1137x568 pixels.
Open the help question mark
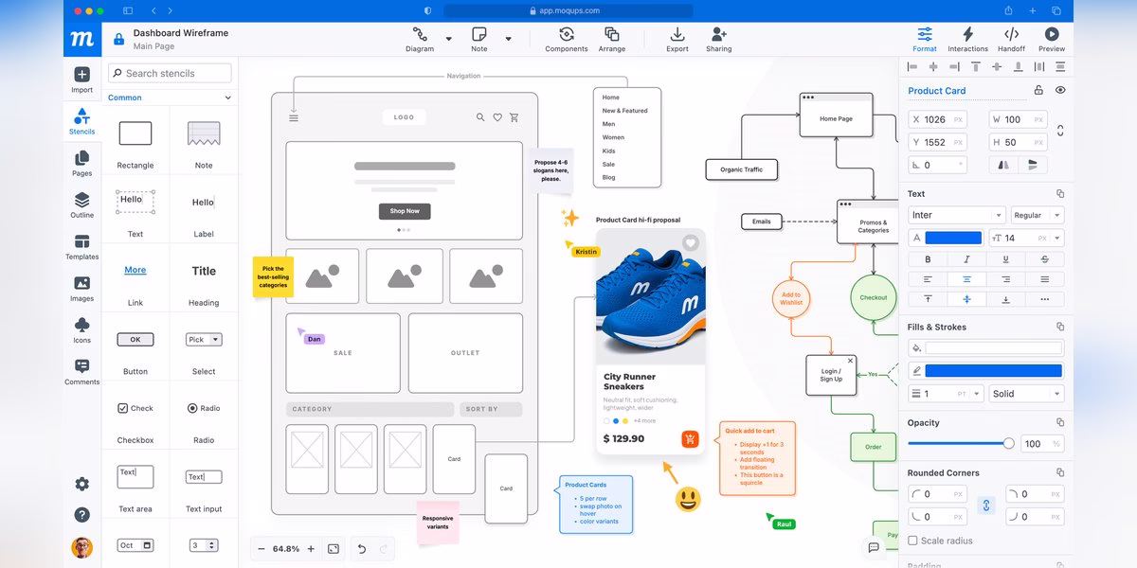click(x=82, y=515)
